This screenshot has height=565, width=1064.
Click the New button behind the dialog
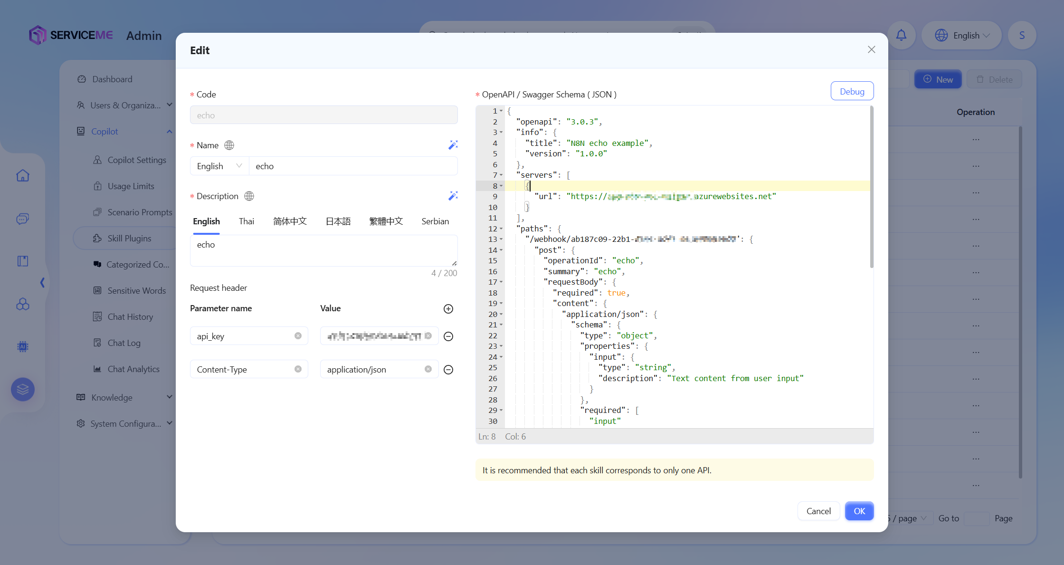[x=938, y=79]
